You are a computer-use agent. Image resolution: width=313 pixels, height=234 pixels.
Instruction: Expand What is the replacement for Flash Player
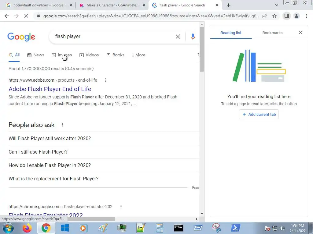click(104, 179)
